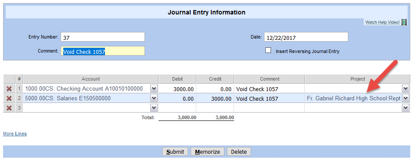Open Account dropdown for Salaries row
Image resolution: width=412 pixels, height=159 pixels.
tap(154, 99)
